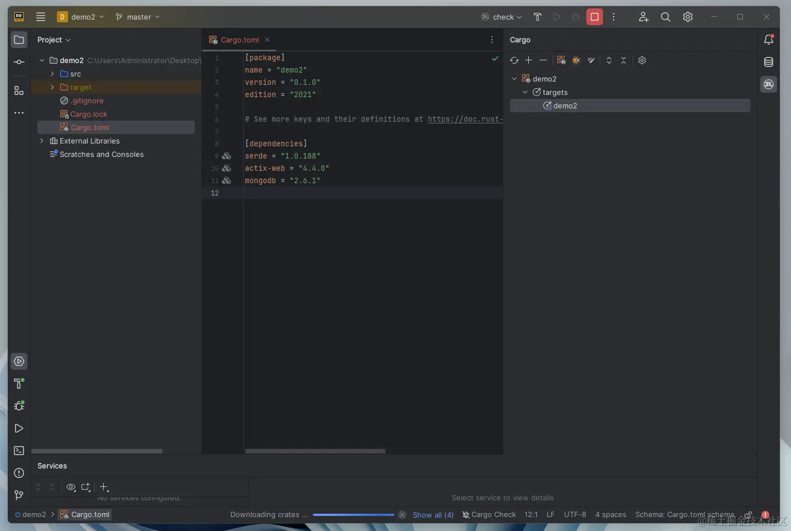Viewport: 791px width, 531px height.
Task: Open the Terminal tool window icon
Action: point(19,451)
